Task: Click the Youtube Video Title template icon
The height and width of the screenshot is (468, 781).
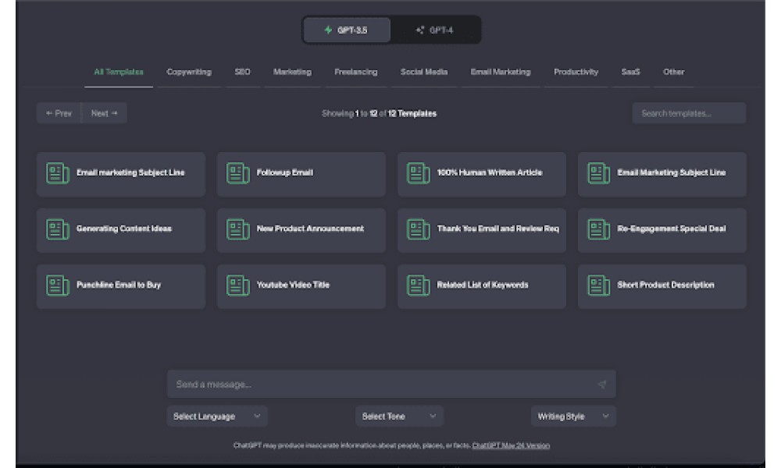Action: [x=237, y=285]
